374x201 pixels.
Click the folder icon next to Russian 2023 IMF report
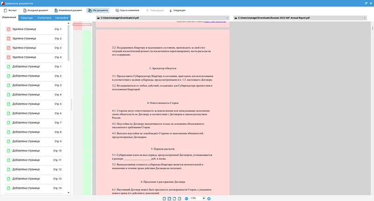coord(236,18)
